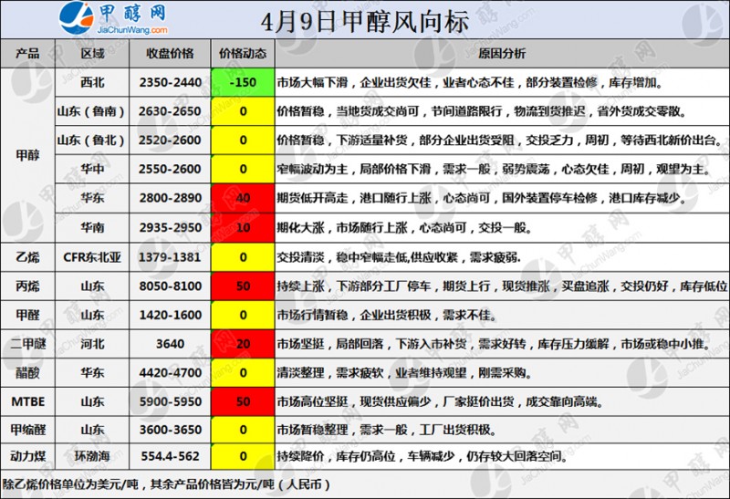730x499 pixels.
Task: Select the 山东（鲁北）region cell
Action: point(92,140)
